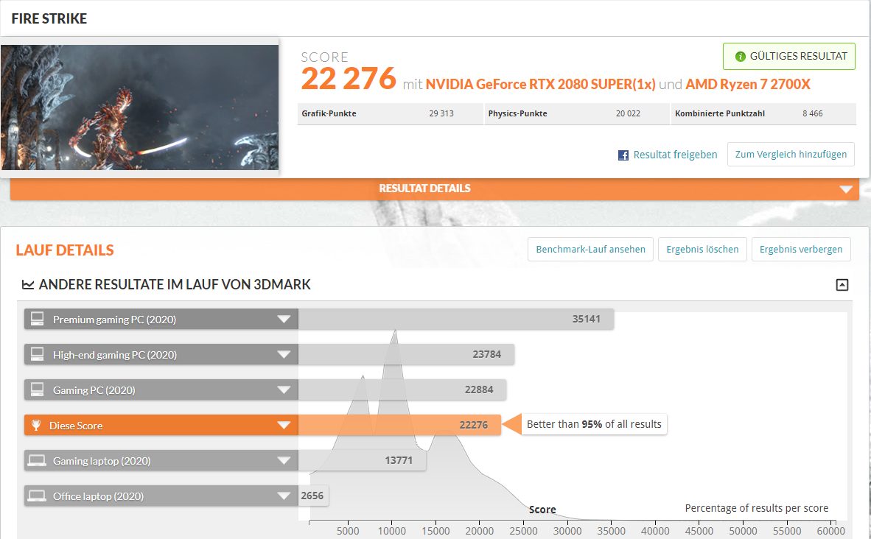The width and height of the screenshot is (871, 539).
Task: Click the laptop icon for Office laptop (2020)
Action: (x=37, y=496)
